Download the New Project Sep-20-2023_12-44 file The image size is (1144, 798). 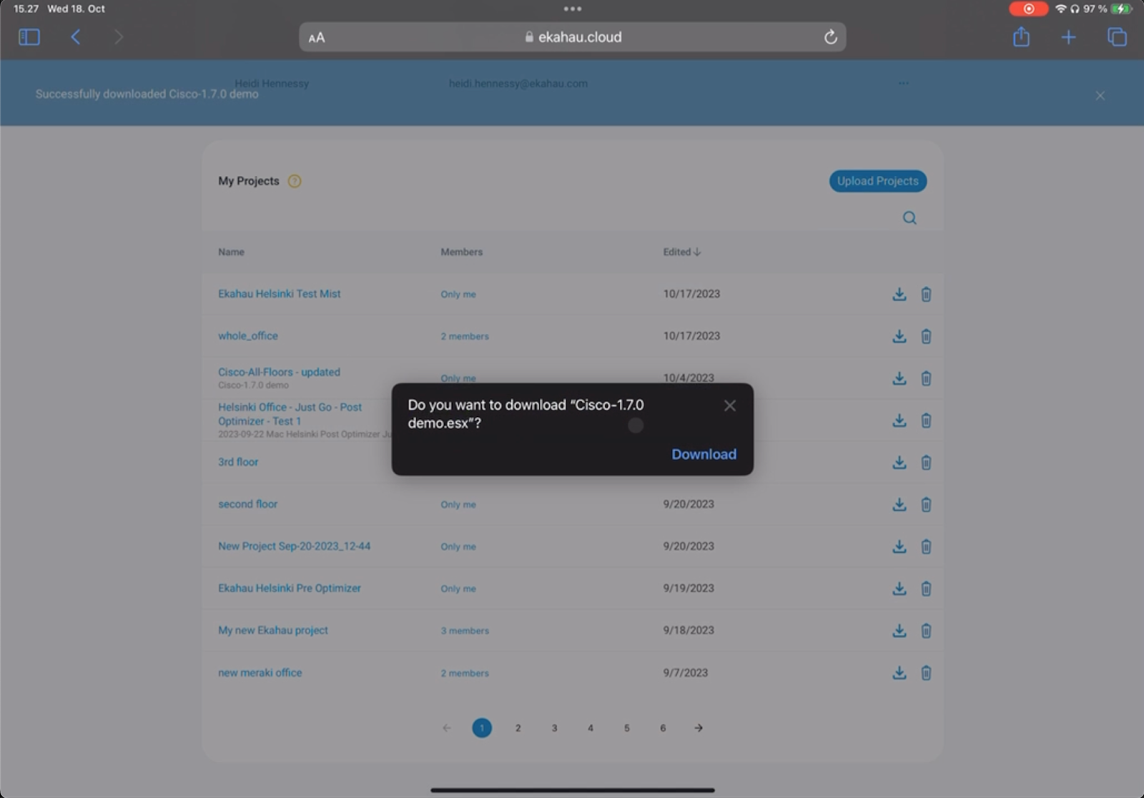(x=899, y=547)
